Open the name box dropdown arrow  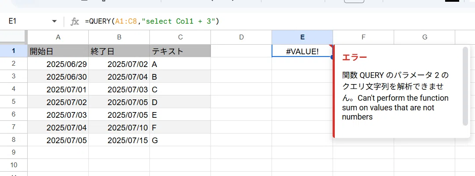click(54, 21)
